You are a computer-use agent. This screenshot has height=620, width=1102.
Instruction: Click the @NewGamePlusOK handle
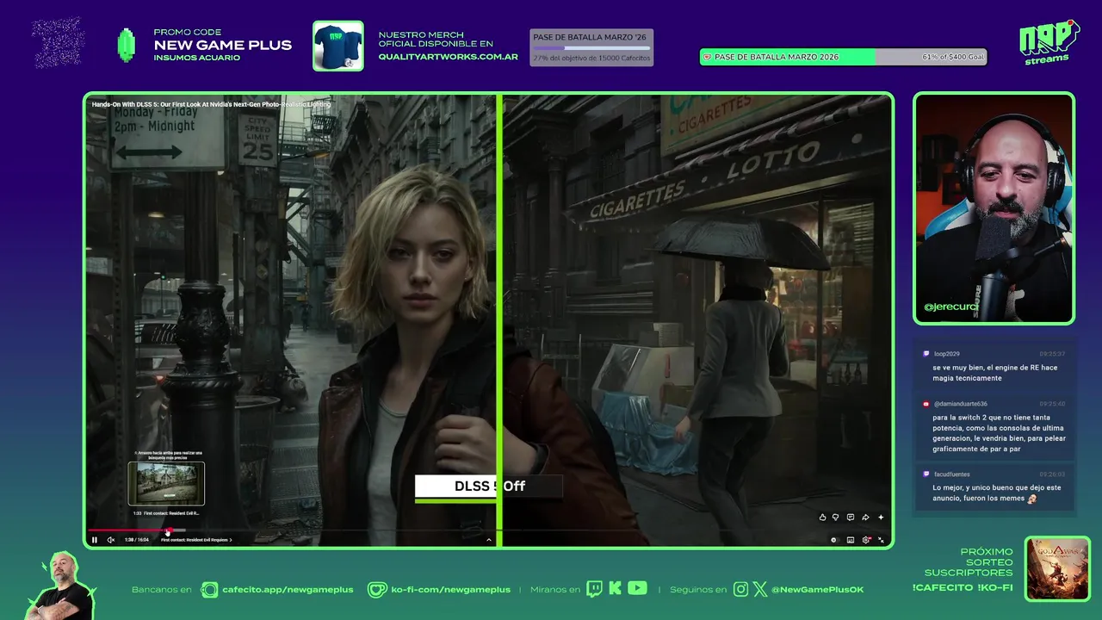pos(817,590)
